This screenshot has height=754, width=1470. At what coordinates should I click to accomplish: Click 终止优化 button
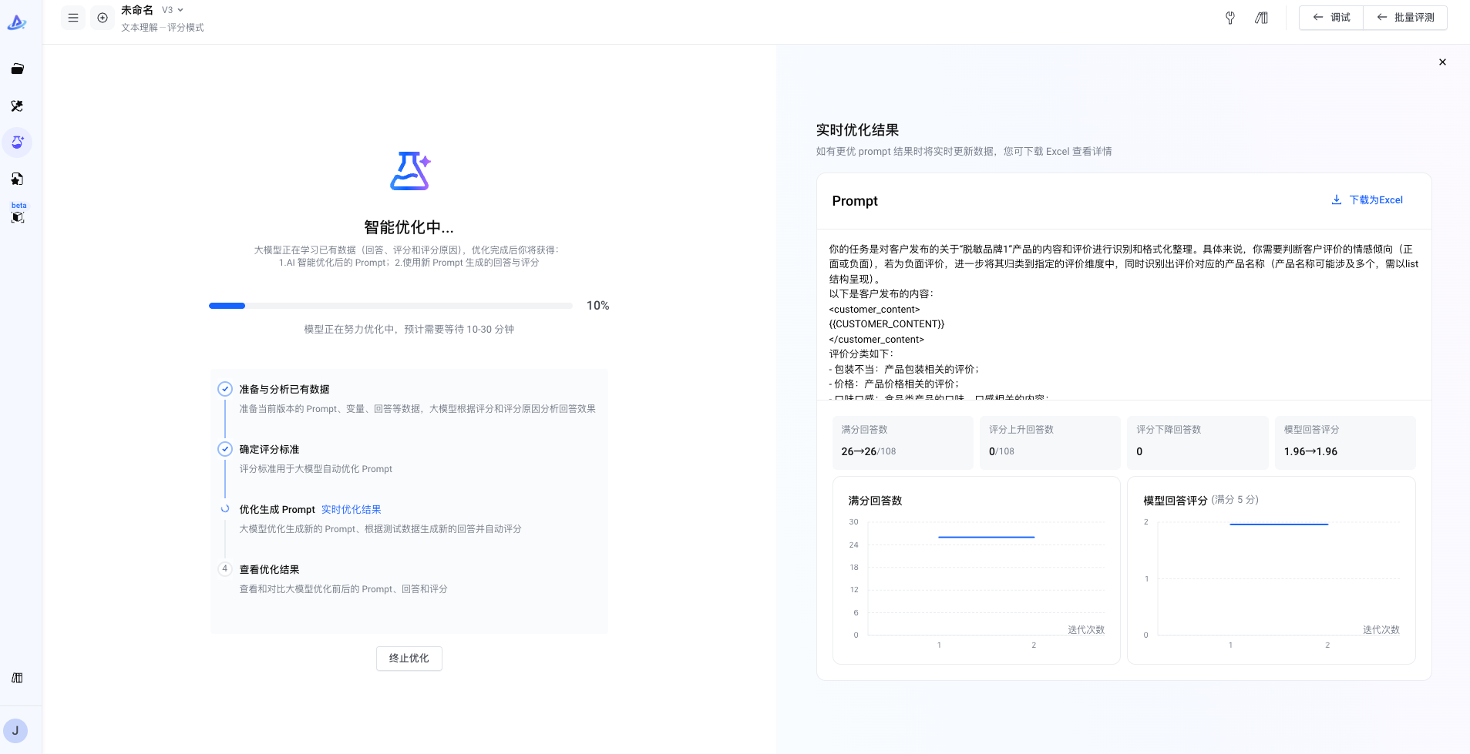[x=409, y=658]
